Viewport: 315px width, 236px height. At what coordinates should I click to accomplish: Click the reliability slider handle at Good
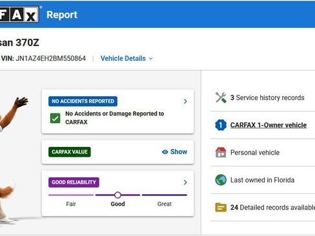tap(117, 195)
